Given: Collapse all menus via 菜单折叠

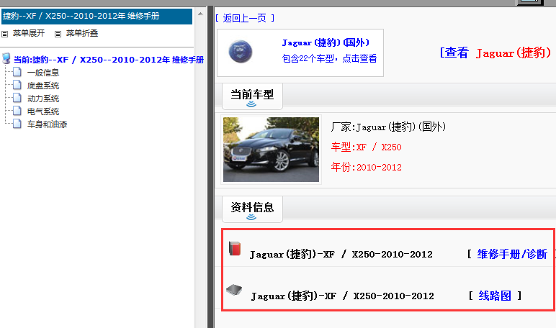Looking at the screenshot, I should tap(82, 33).
